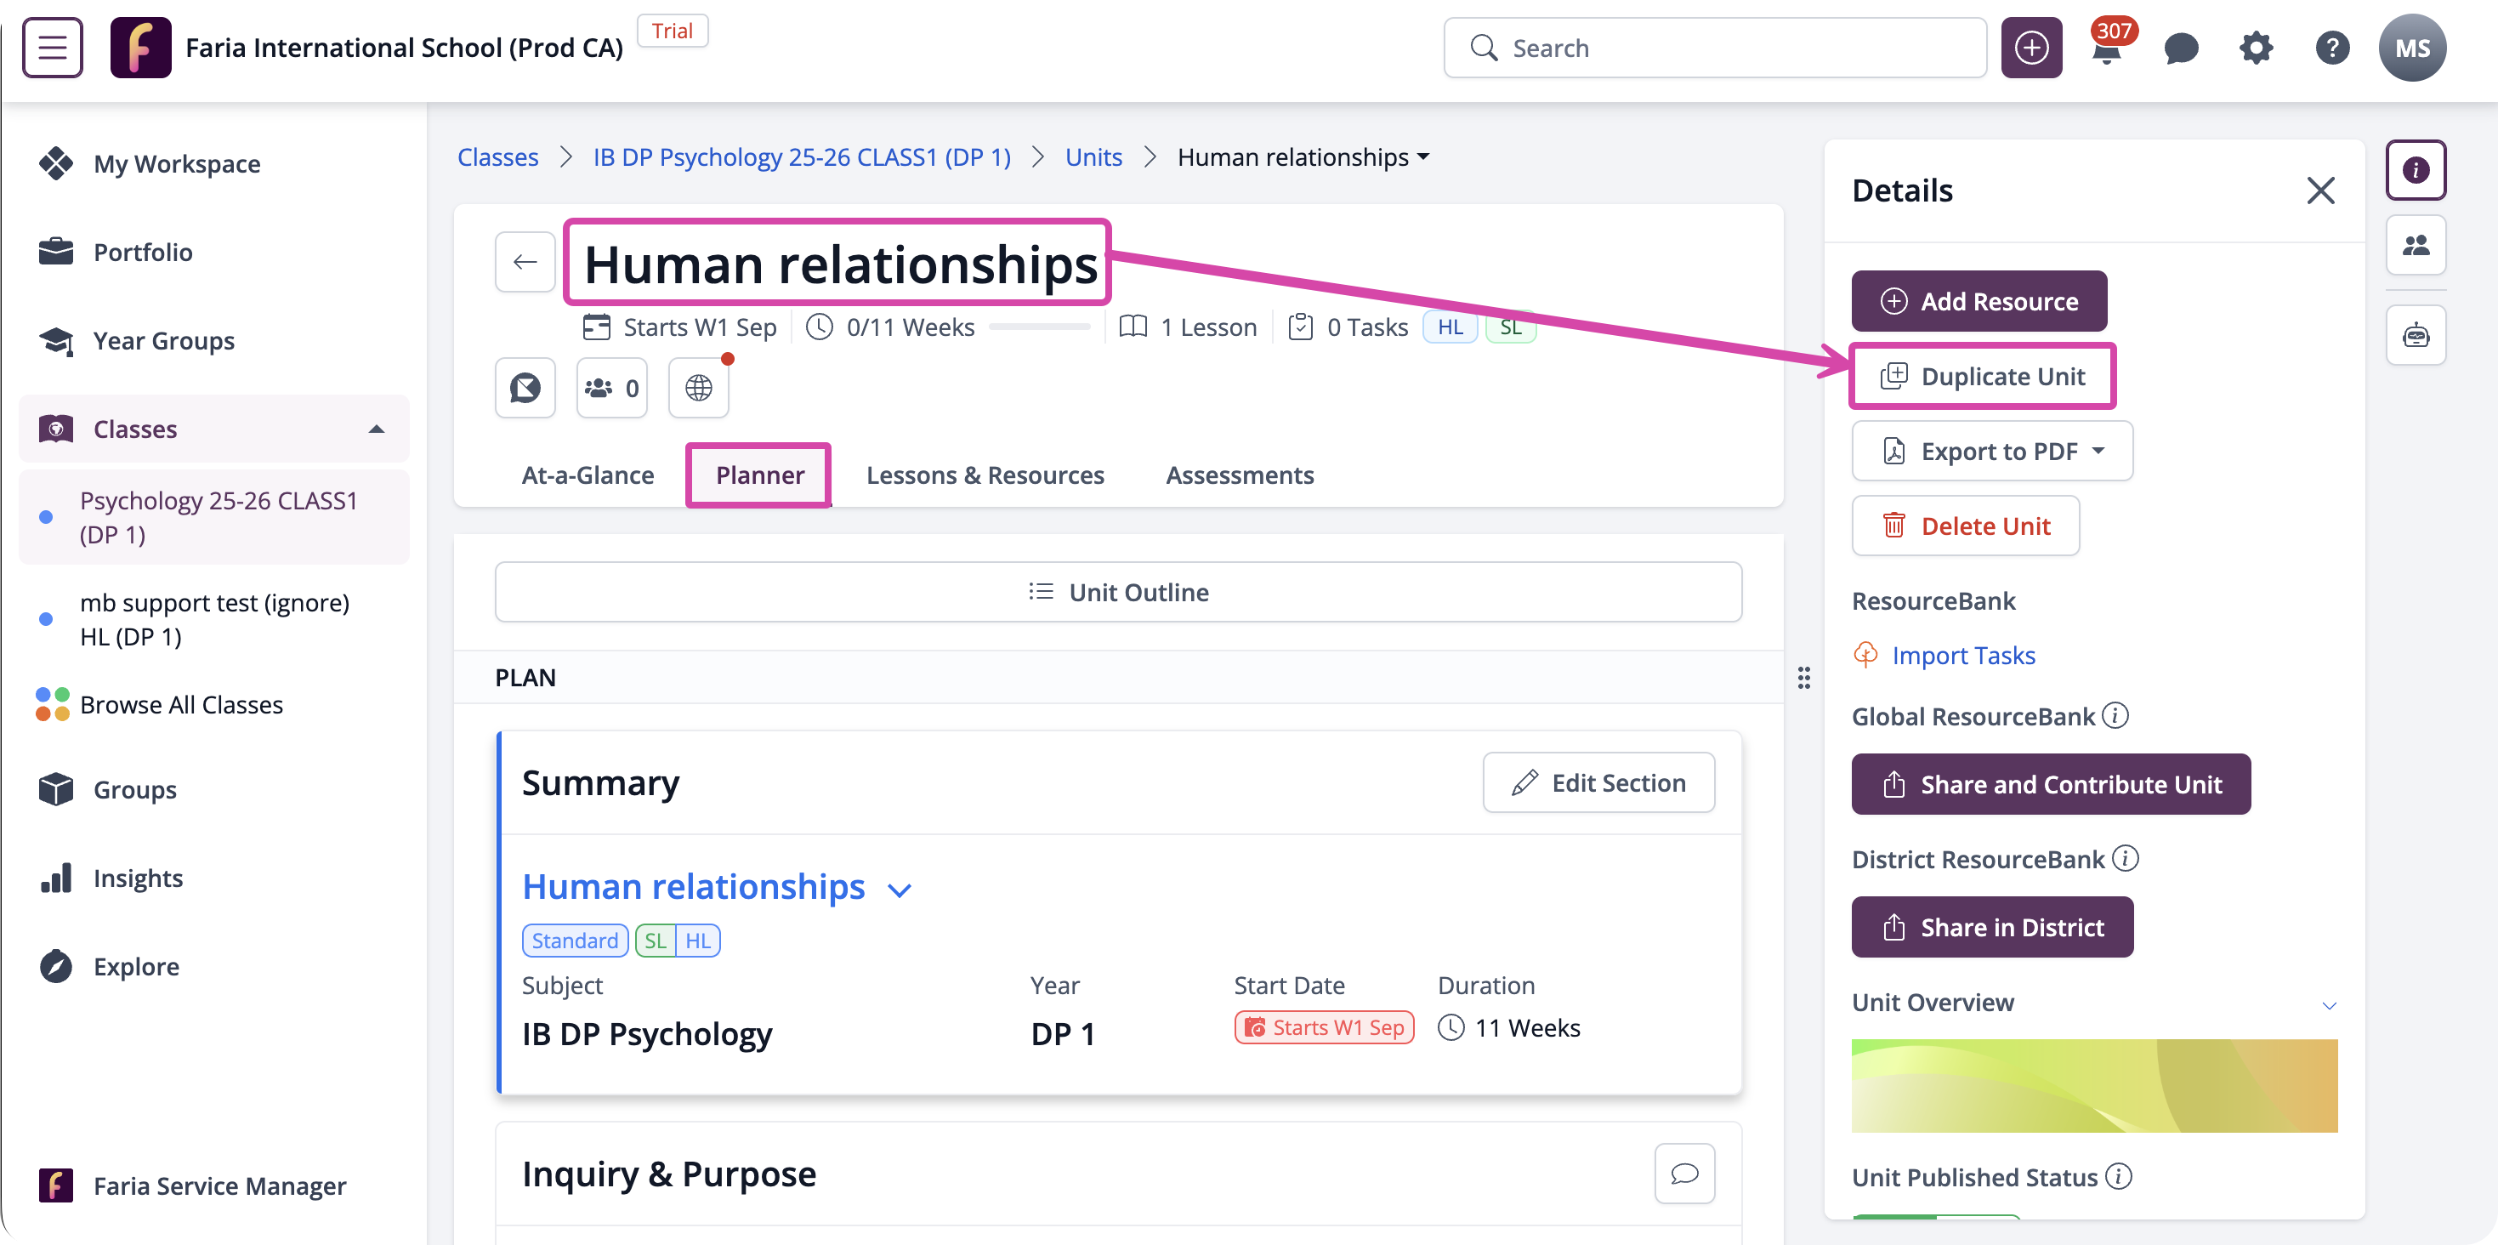The image size is (2498, 1245).
Task: Click the Share in District button
Action: pyautogui.click(x=1992, y=927)
